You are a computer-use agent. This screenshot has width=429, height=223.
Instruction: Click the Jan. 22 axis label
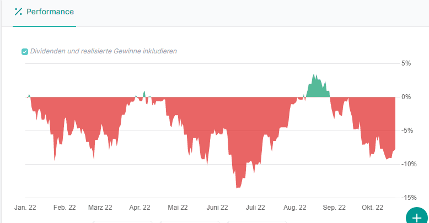[x=25, y=208]
